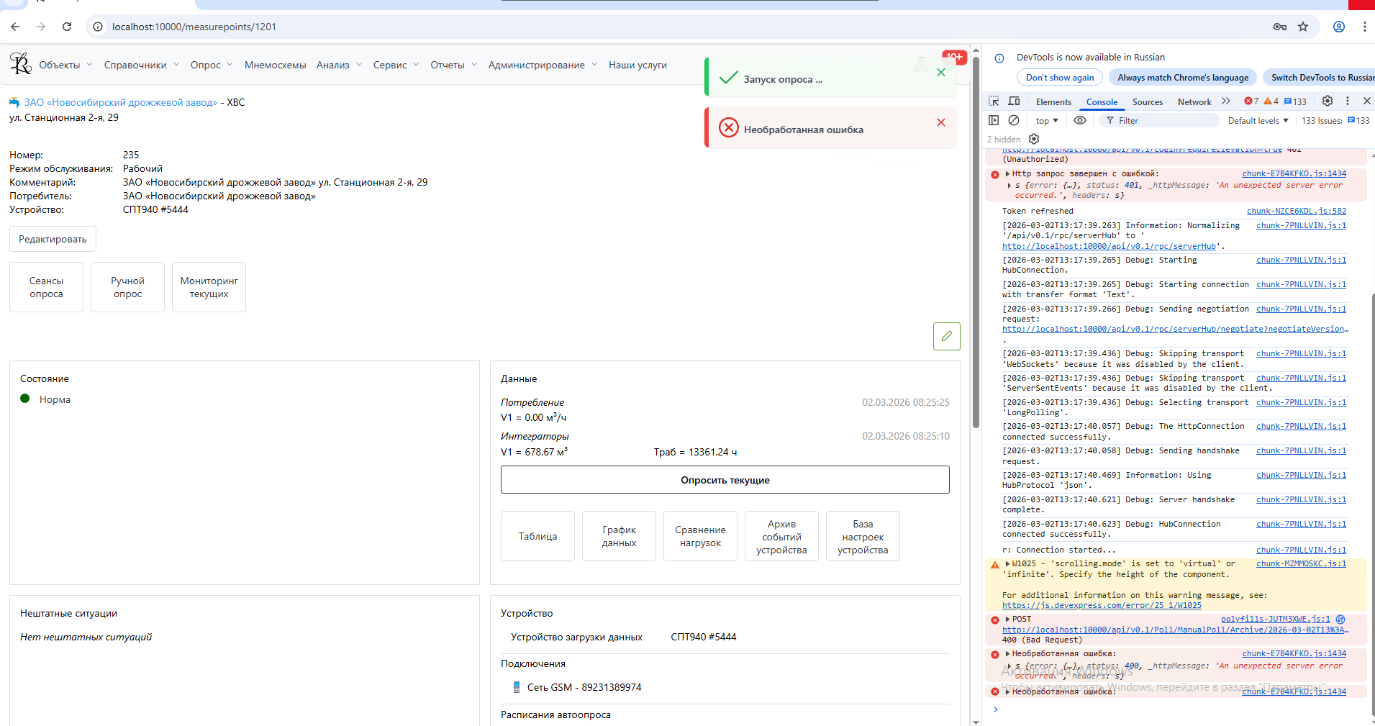The width and height of the screenshot is (1375, 726).
Task: Activate the DevTools inspect element picker
Action: click(994, 101)
